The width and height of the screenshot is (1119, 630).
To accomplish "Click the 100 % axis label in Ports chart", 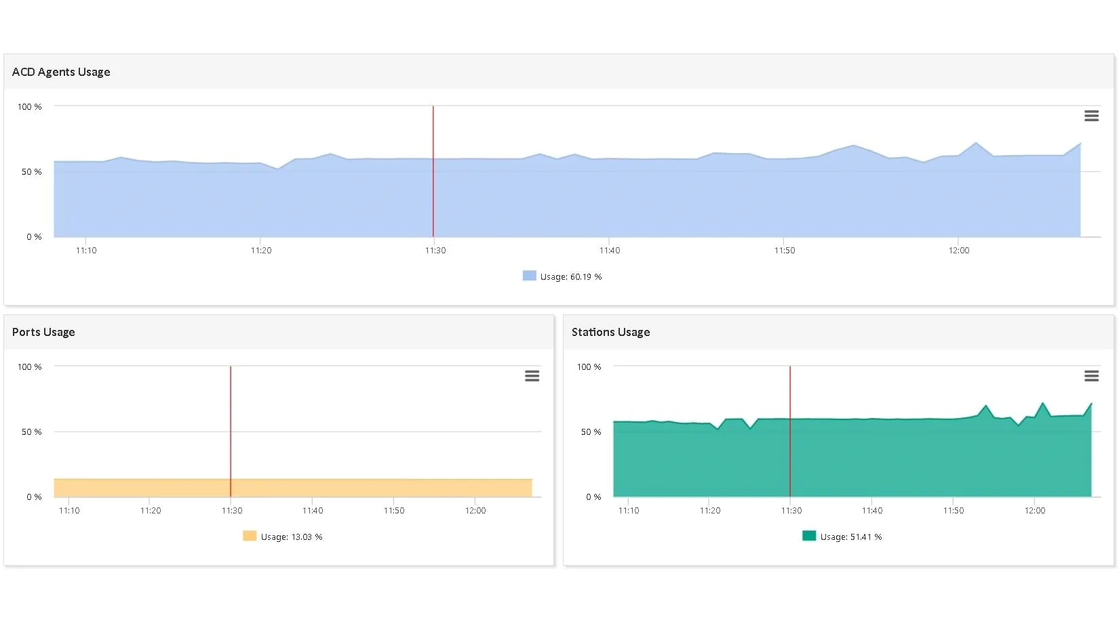I will point(29,366).
